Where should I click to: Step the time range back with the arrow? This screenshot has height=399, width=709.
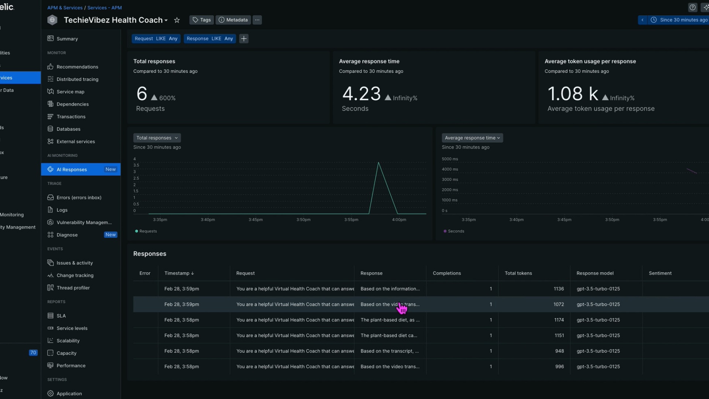(x=643, y=20)
